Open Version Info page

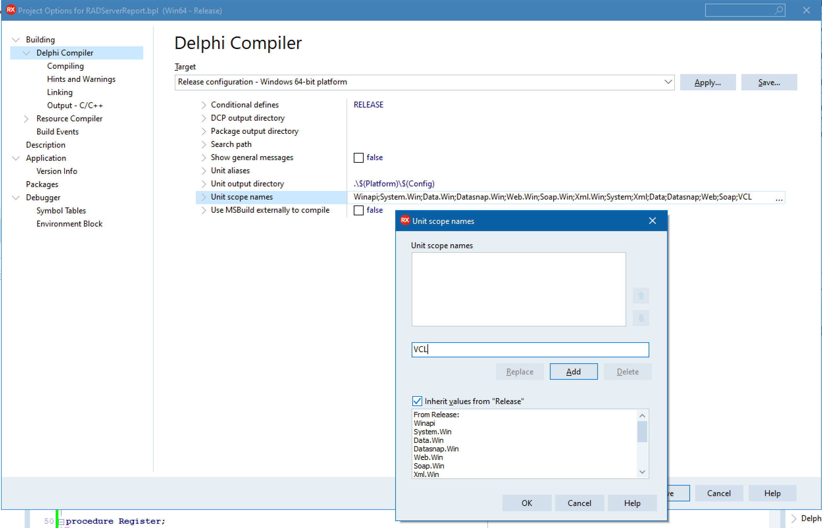click(x=57, y=171)
